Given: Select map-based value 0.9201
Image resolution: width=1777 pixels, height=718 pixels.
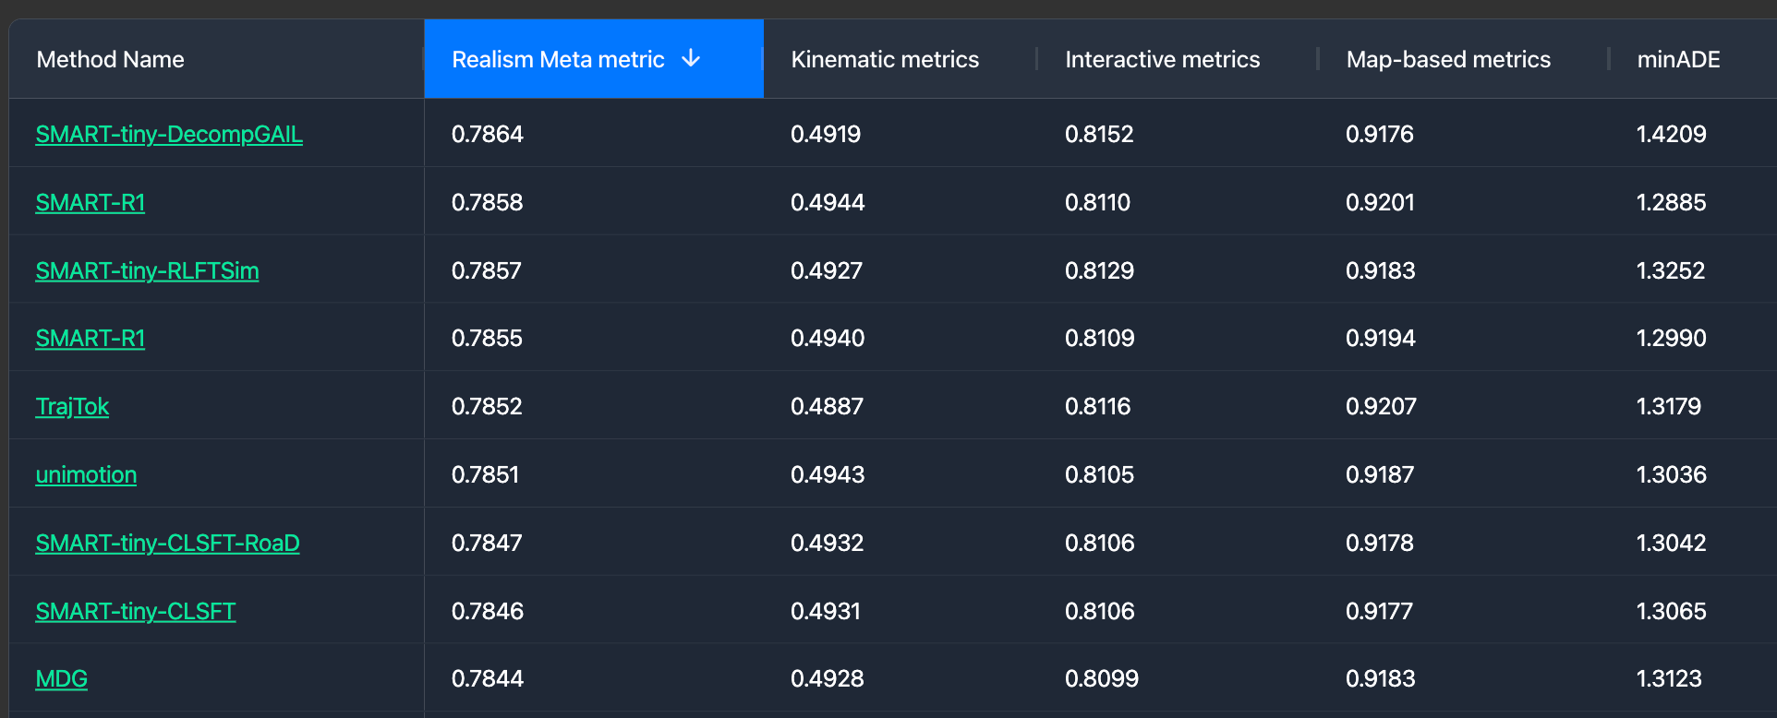Looking at the screenshot, I should click(x=1380, y=203).
